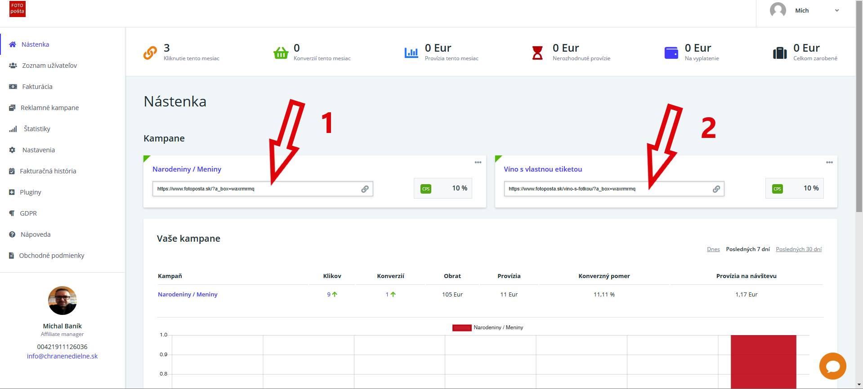Click the Štatistiky bar chart icon in sidebar
The height and width of the screenshot is (389, 863).
(x=13, y=129)
